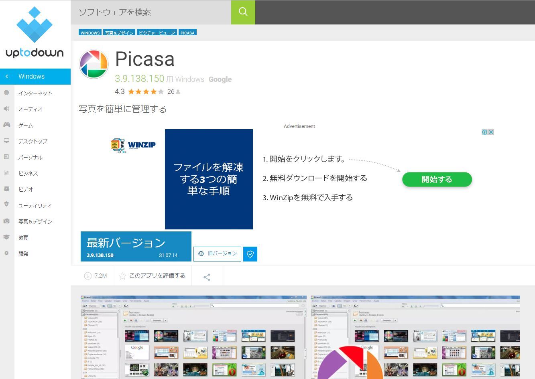
Task: Click the share icon
Action: [207, 277]
